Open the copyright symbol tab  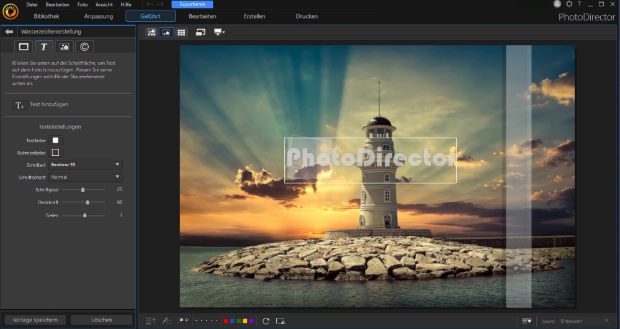click(84, 47)
